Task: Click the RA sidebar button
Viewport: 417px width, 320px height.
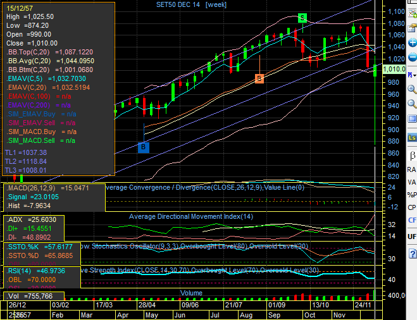Action: tap(412, 169)
